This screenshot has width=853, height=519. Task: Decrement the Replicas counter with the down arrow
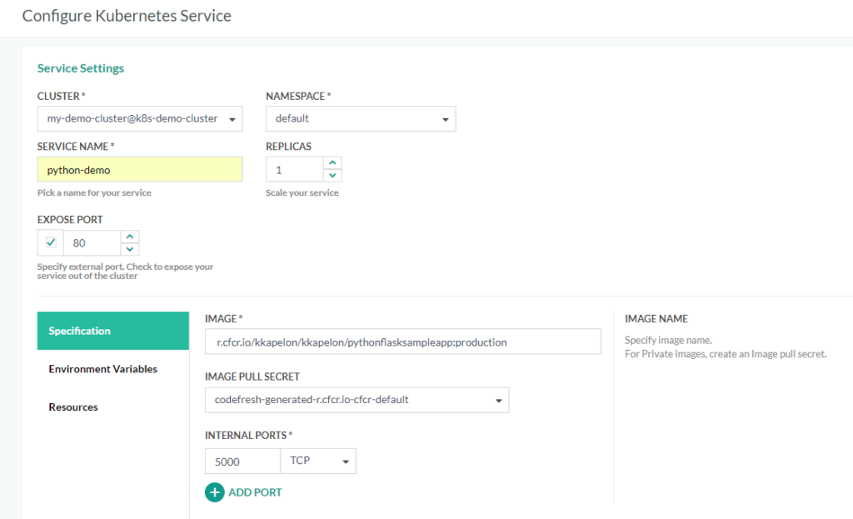point(332,174)
